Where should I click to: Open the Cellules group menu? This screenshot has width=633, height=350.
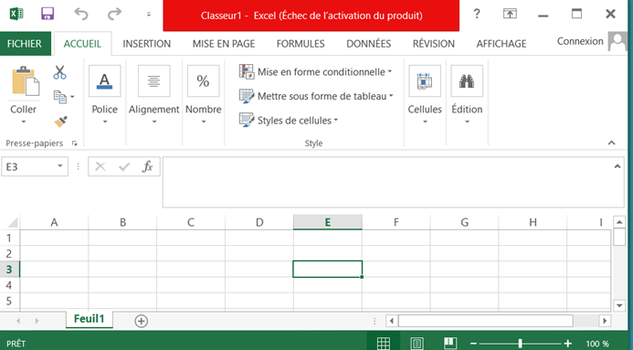point(425,95)
